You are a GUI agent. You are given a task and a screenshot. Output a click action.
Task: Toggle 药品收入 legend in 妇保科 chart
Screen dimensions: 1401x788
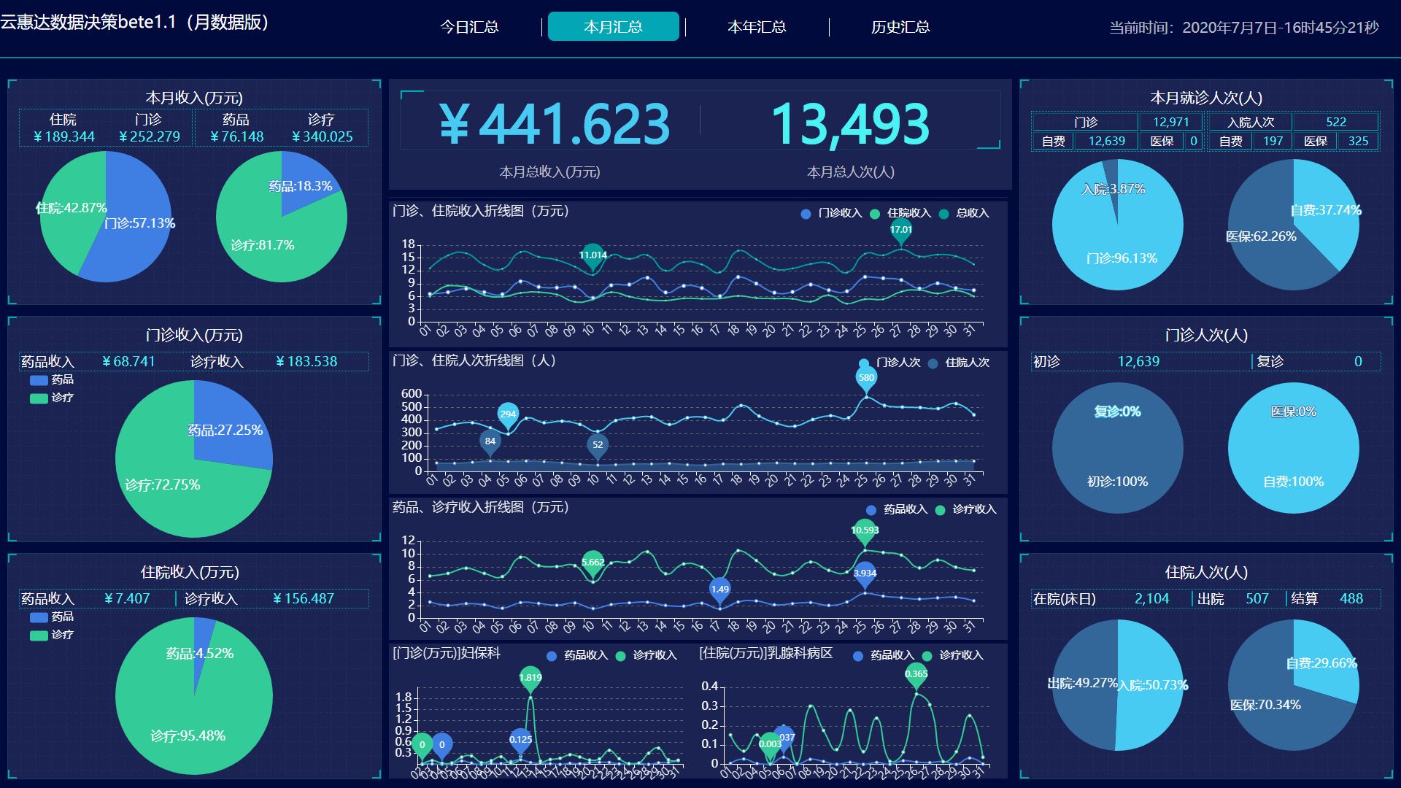[577, 655]
